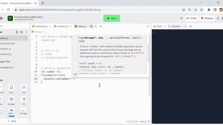Open the browser extensions puzzle icon
The image size is (223, 125).
click(x=209, y=10)
